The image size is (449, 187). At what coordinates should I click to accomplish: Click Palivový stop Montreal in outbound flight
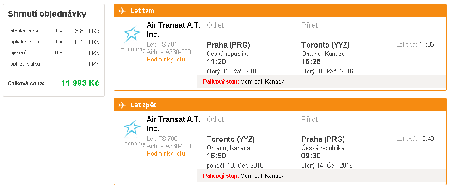click(x=244, y=82)
